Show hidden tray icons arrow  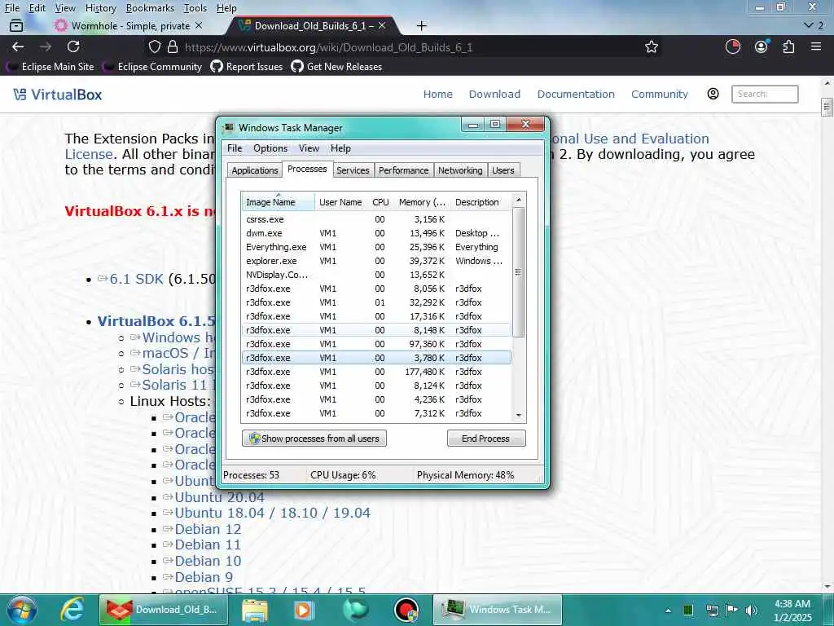click(x=668, y=611)
